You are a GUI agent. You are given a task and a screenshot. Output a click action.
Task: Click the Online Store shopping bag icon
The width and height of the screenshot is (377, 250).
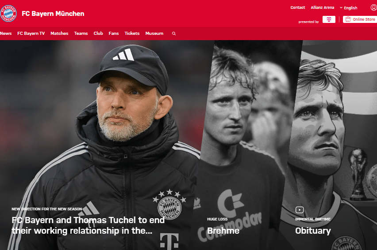point(348,19)
